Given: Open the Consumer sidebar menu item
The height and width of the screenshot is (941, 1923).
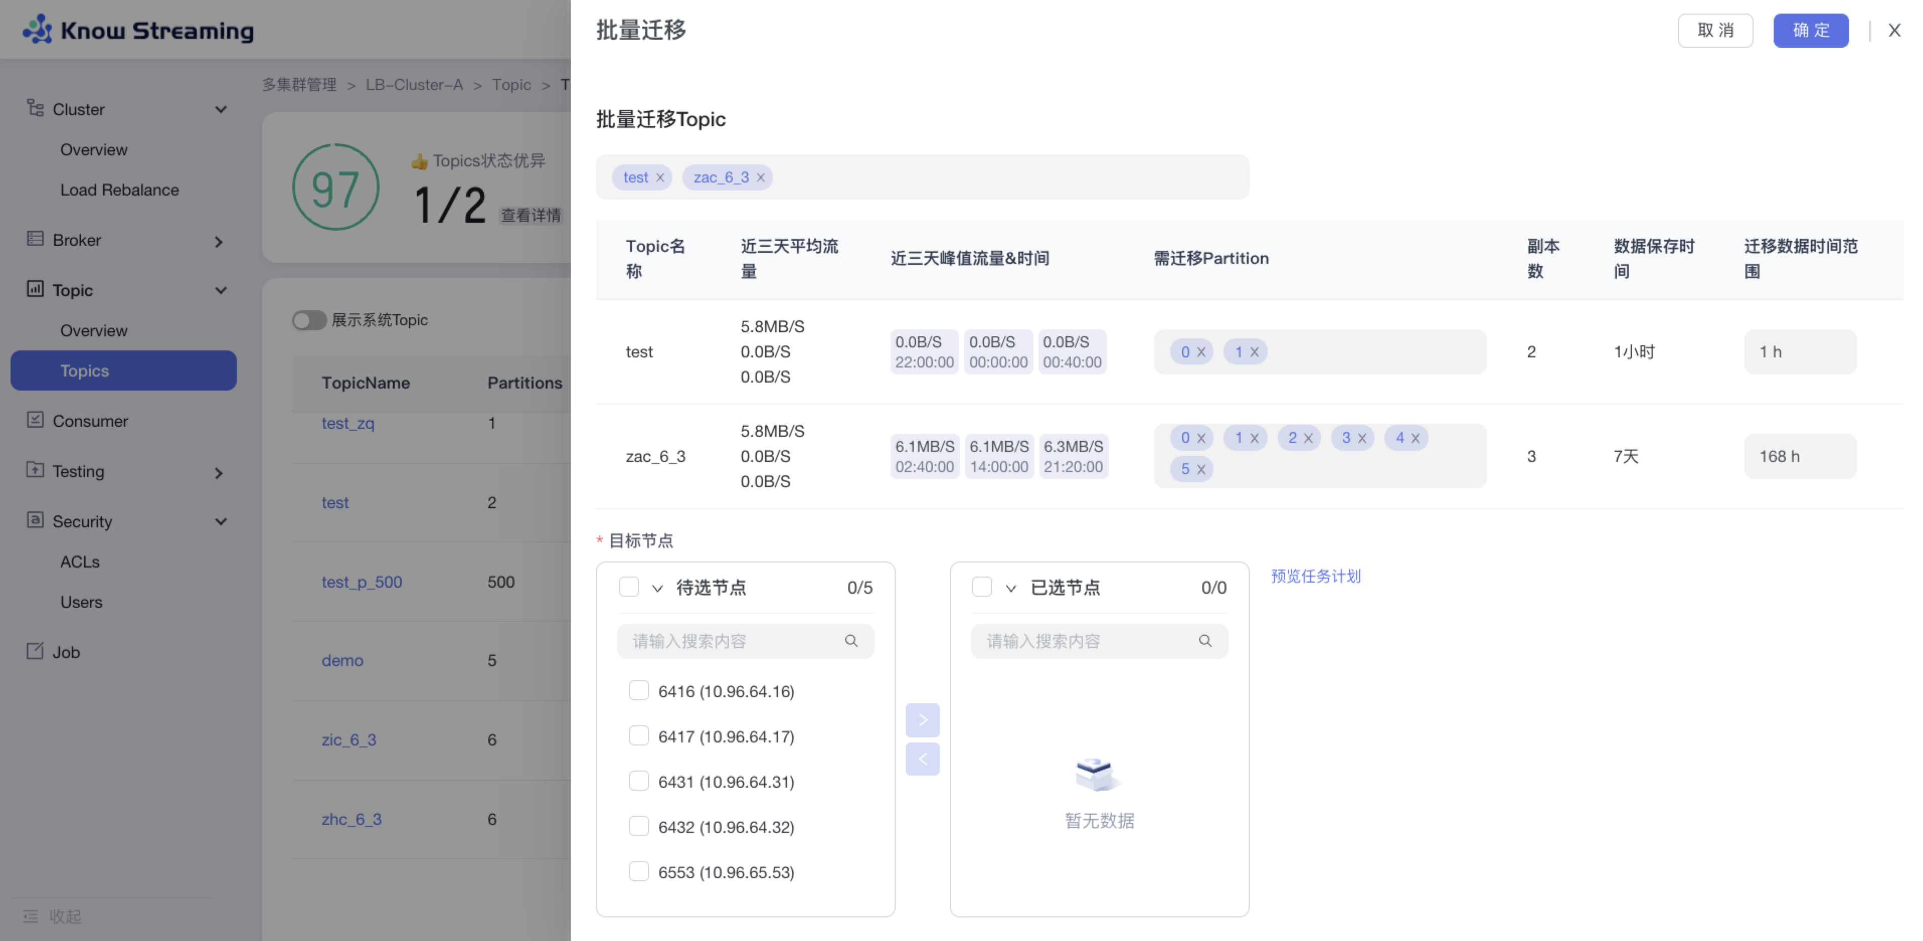Looking at the screenshot, I should click(90, 421).
